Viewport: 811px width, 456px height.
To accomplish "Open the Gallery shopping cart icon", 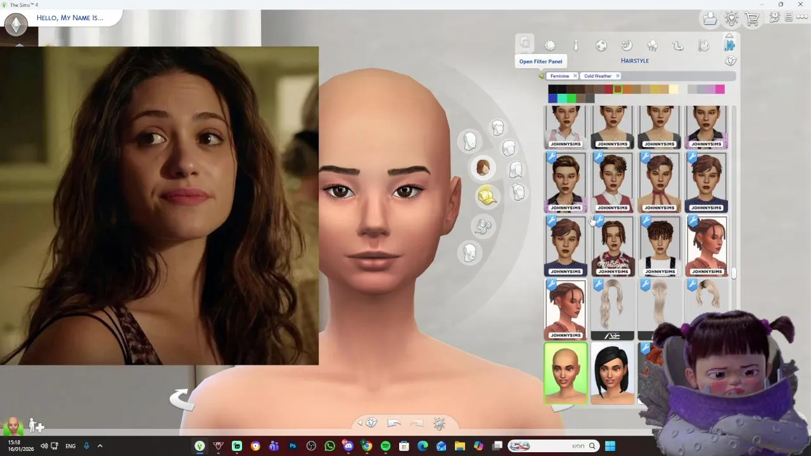I will pyautogui.click(x=752, y=19).
